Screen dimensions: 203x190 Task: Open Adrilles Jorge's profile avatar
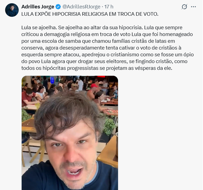click(x=12, y=10)
